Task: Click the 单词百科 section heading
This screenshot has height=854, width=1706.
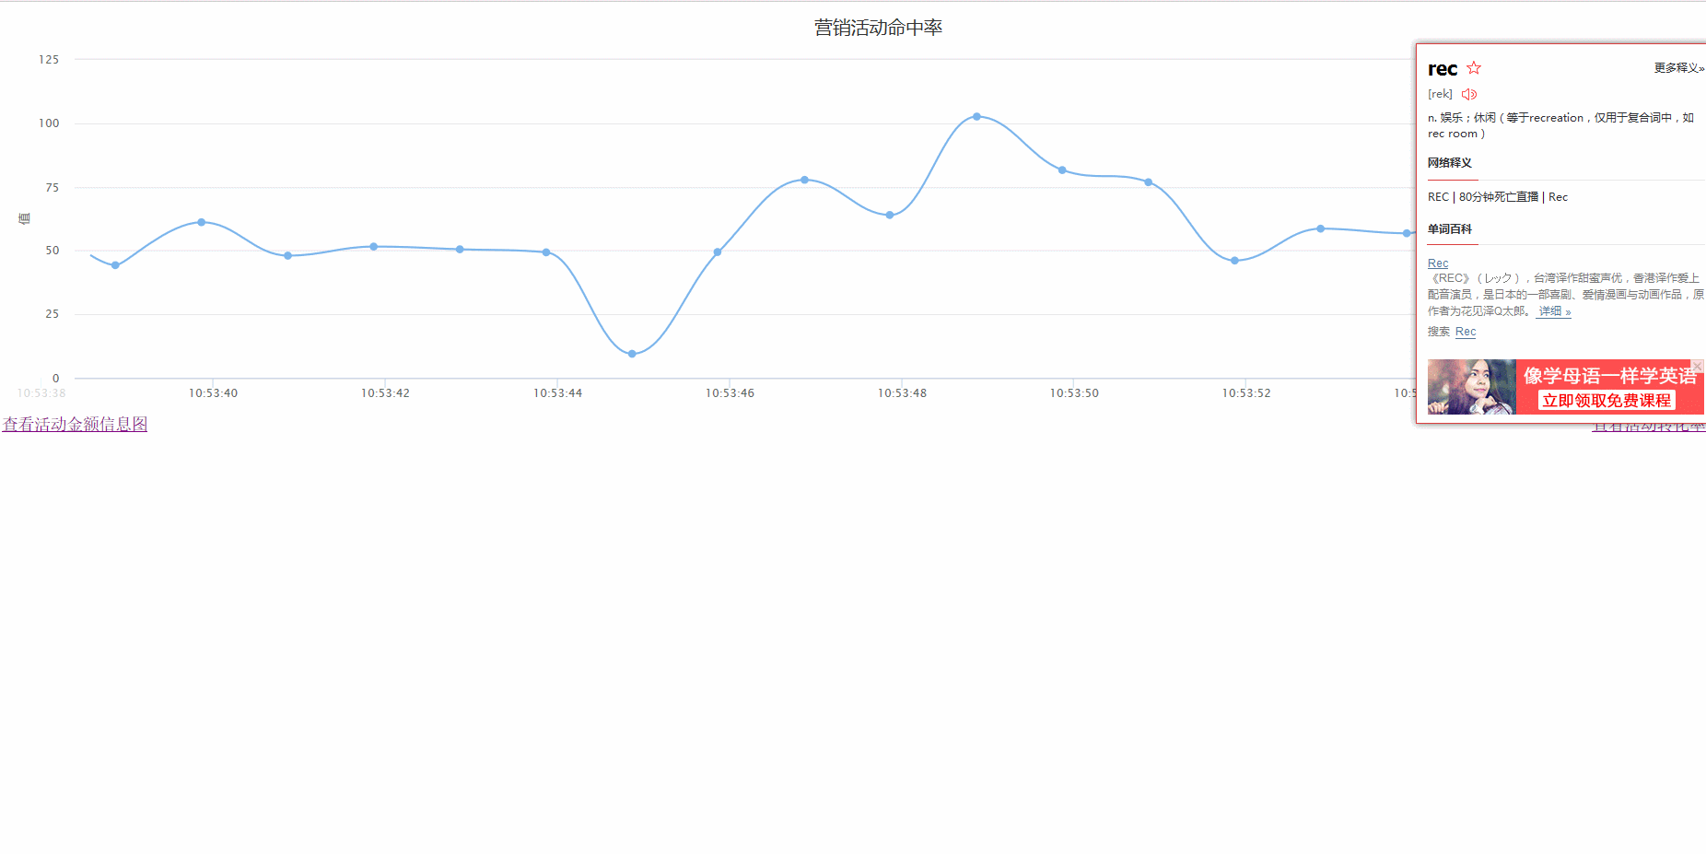Action: [1450, 229]
